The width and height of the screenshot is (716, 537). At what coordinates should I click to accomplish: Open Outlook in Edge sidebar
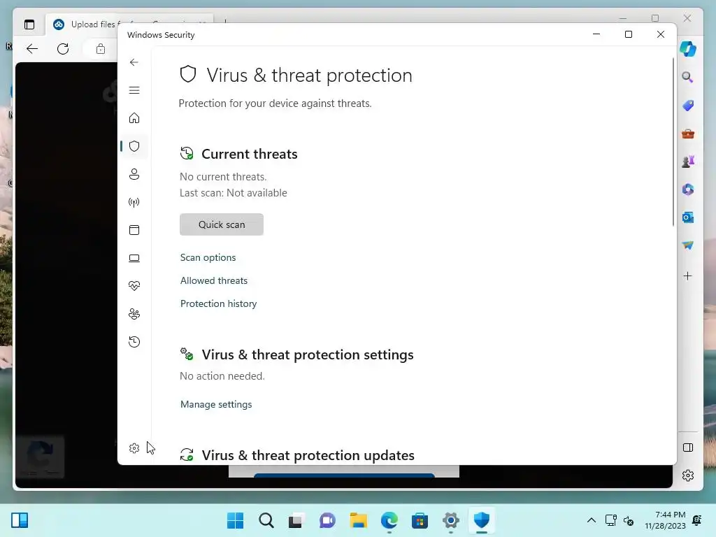688,217
